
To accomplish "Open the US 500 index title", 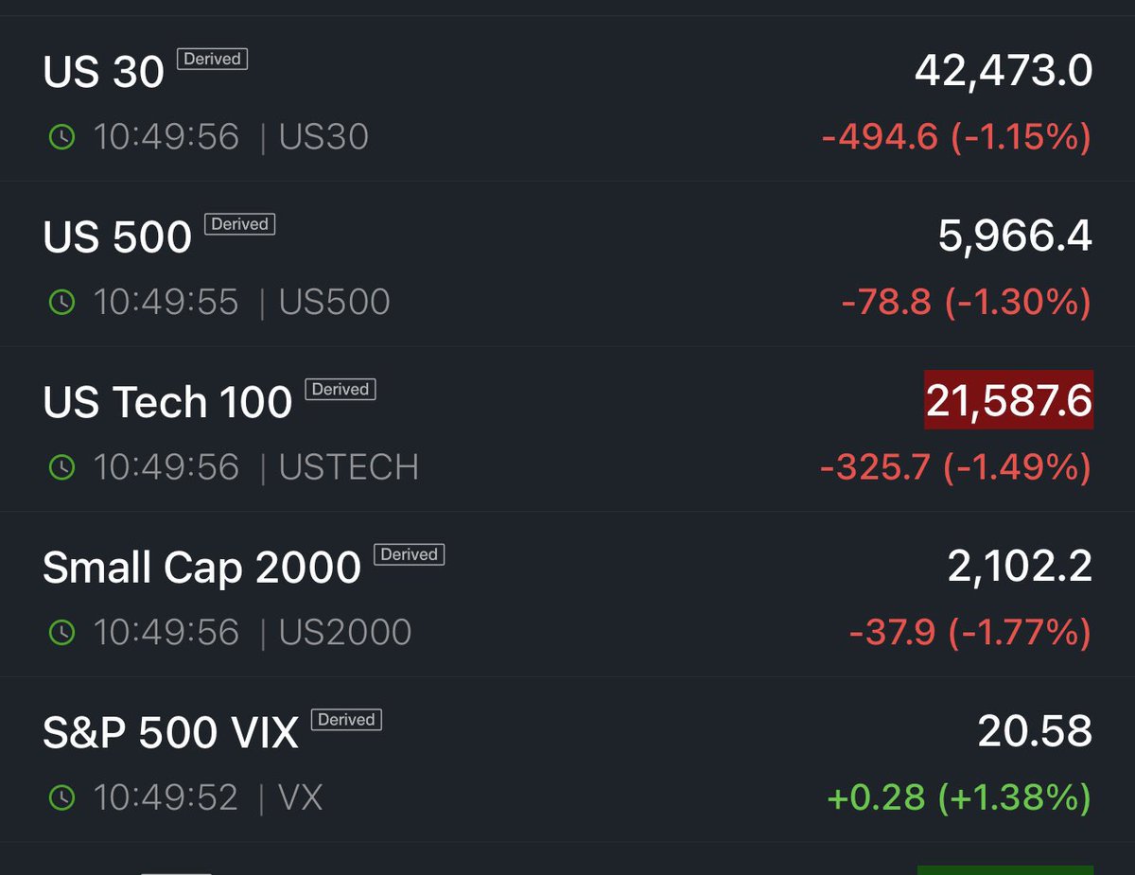I will coord(117,236).
